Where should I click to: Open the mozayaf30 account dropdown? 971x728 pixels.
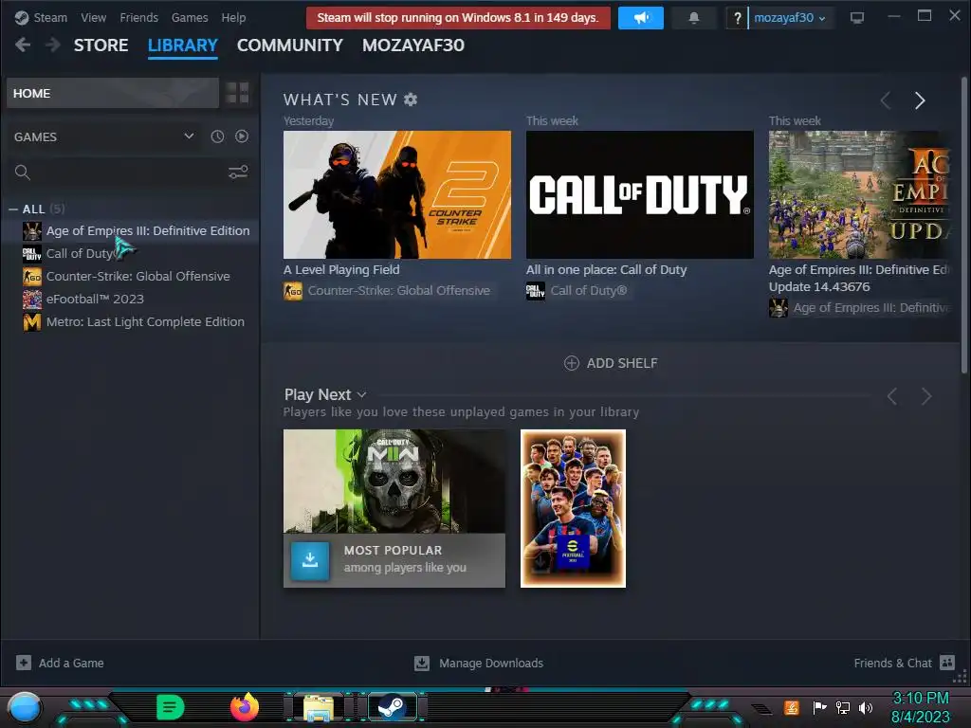(x=790, y=18)
